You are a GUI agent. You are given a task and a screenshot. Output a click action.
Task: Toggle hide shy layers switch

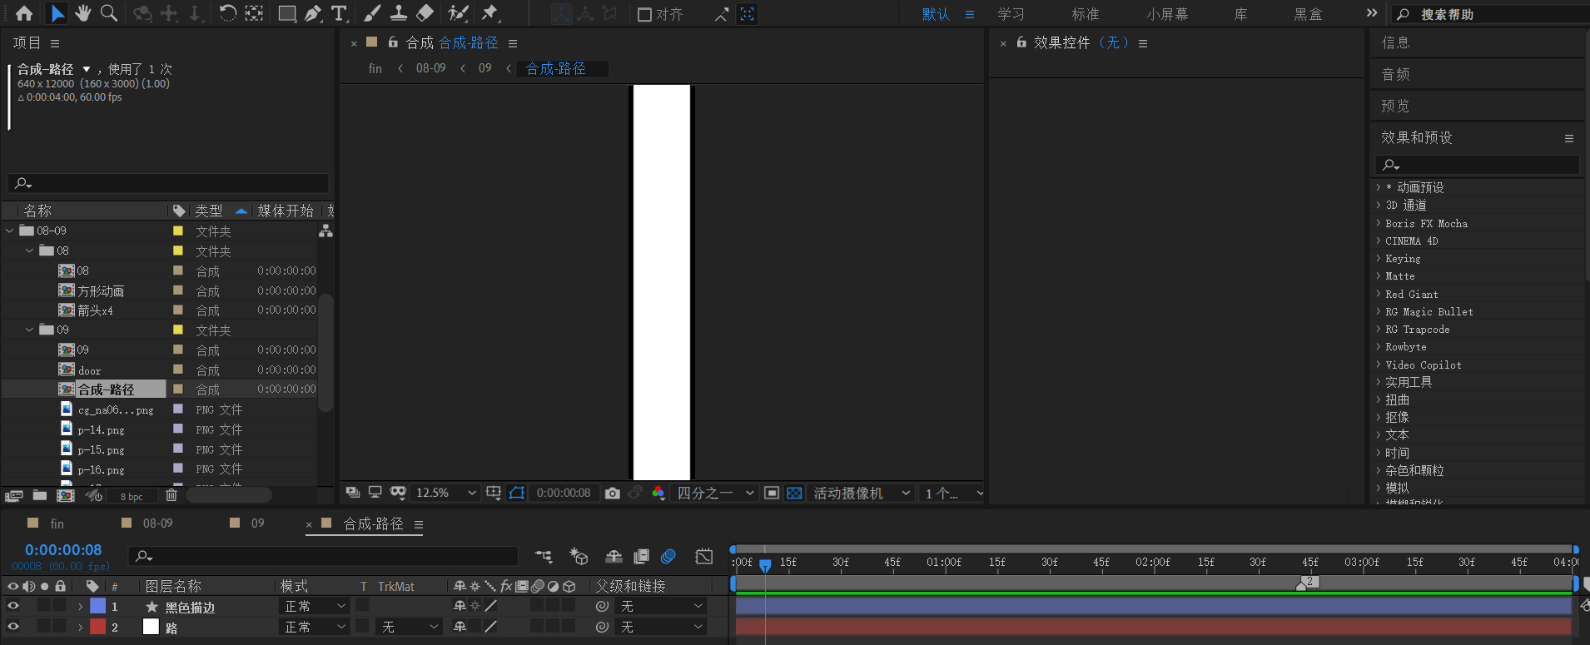(614, 556)
